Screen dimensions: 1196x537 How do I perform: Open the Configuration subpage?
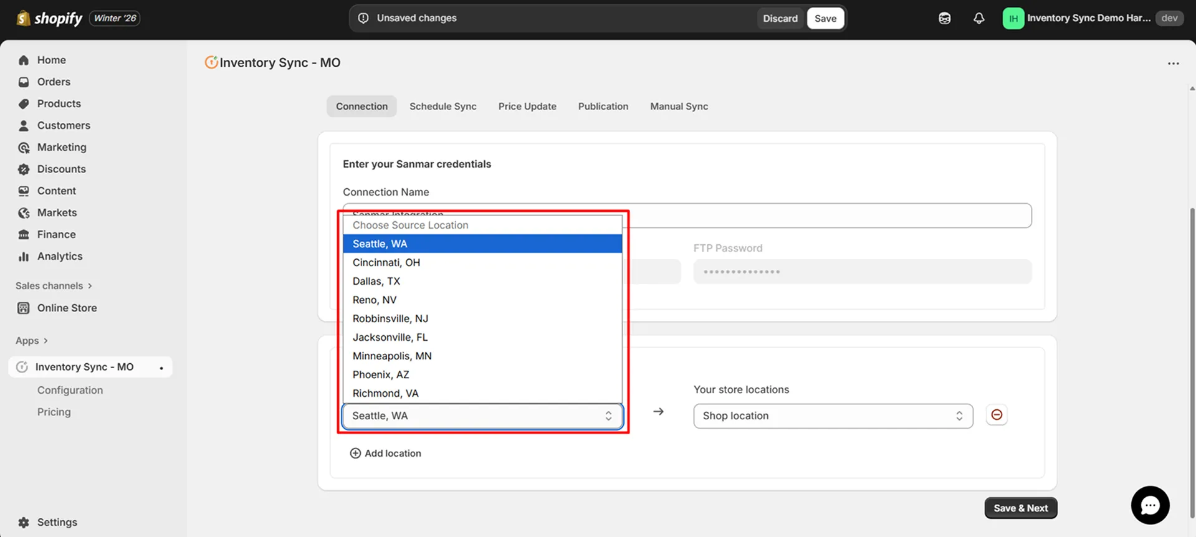tap(70, 390)
